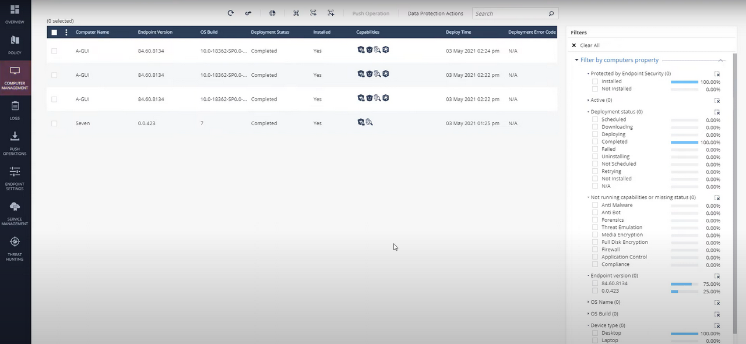
Task: Open the Data Protection Actions menu
Action: point(435,13)
